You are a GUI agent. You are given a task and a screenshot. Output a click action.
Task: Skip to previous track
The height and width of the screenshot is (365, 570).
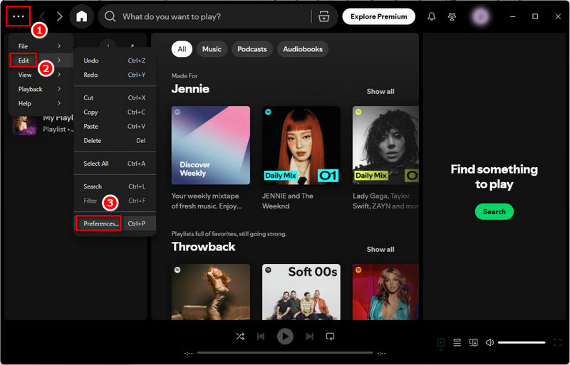(261, 337)
